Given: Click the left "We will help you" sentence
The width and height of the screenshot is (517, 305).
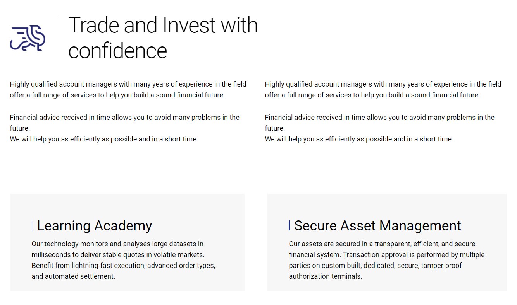Looking at the screenshot, I should point(104,139).
